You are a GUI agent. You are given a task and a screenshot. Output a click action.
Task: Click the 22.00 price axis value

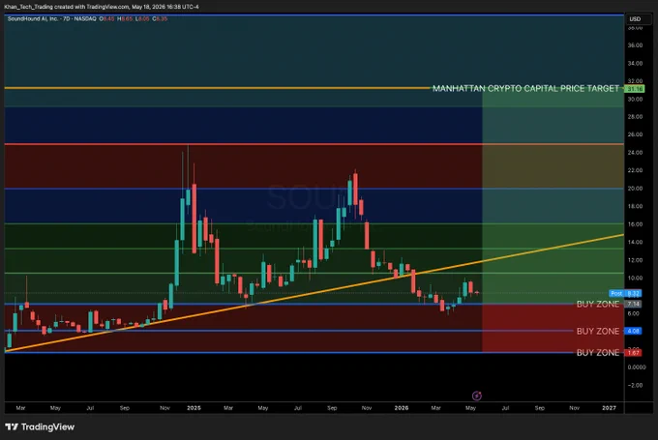coord(635,170)
